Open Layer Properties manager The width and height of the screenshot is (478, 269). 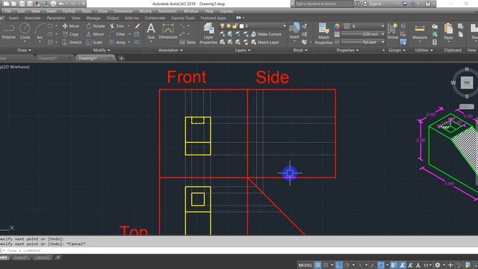click(208, 34)
